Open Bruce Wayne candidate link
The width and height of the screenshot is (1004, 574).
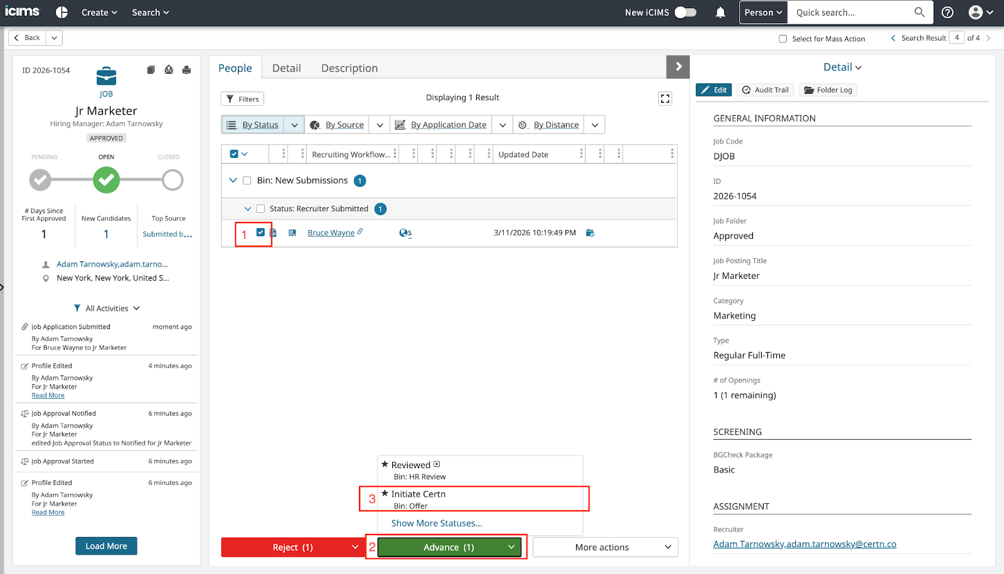coord(331,232)
